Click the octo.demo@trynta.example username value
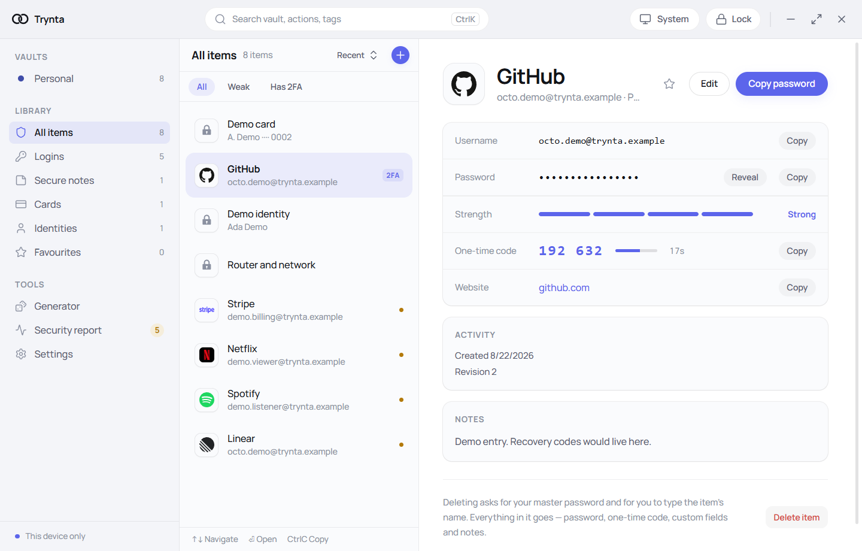Screen dimensions: 862x551 pos(602,141)
